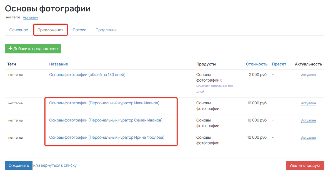Screen dimensions: 333x176
Task: Go to the Продление tab
Action: click(x=106, y=30)
